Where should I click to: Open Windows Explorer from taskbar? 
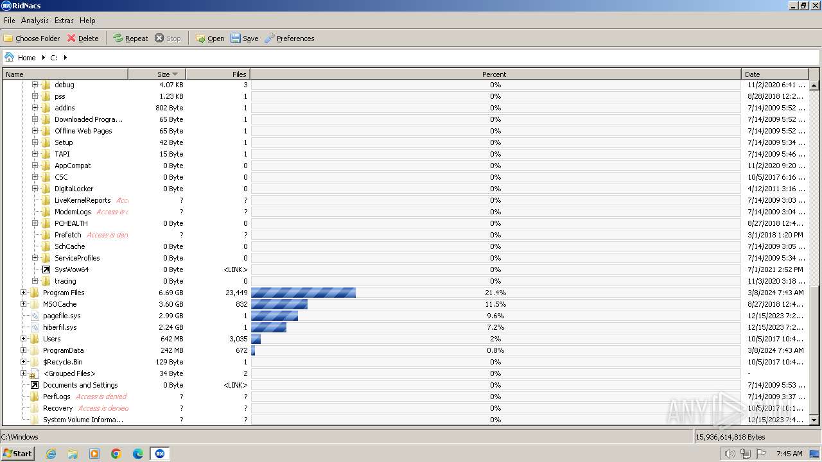tap(73, 454)
